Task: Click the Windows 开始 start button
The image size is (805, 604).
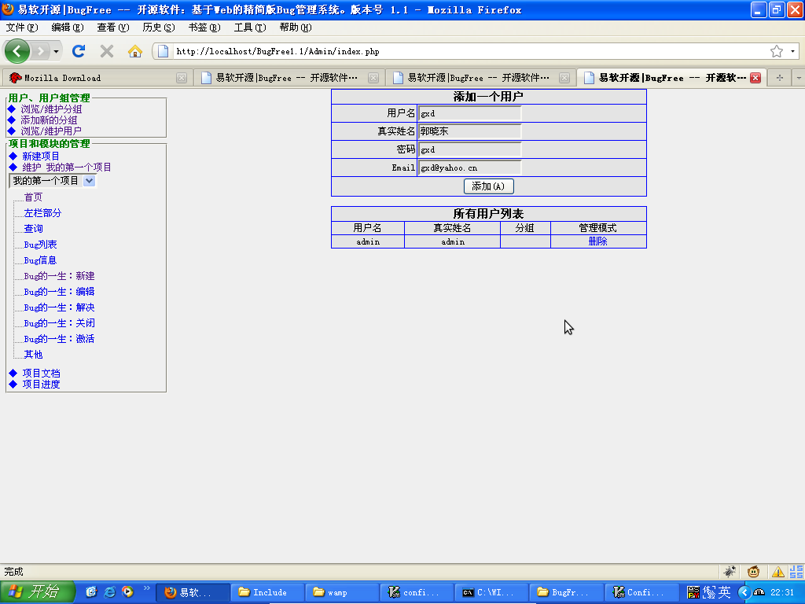Action: click(38, 592)
